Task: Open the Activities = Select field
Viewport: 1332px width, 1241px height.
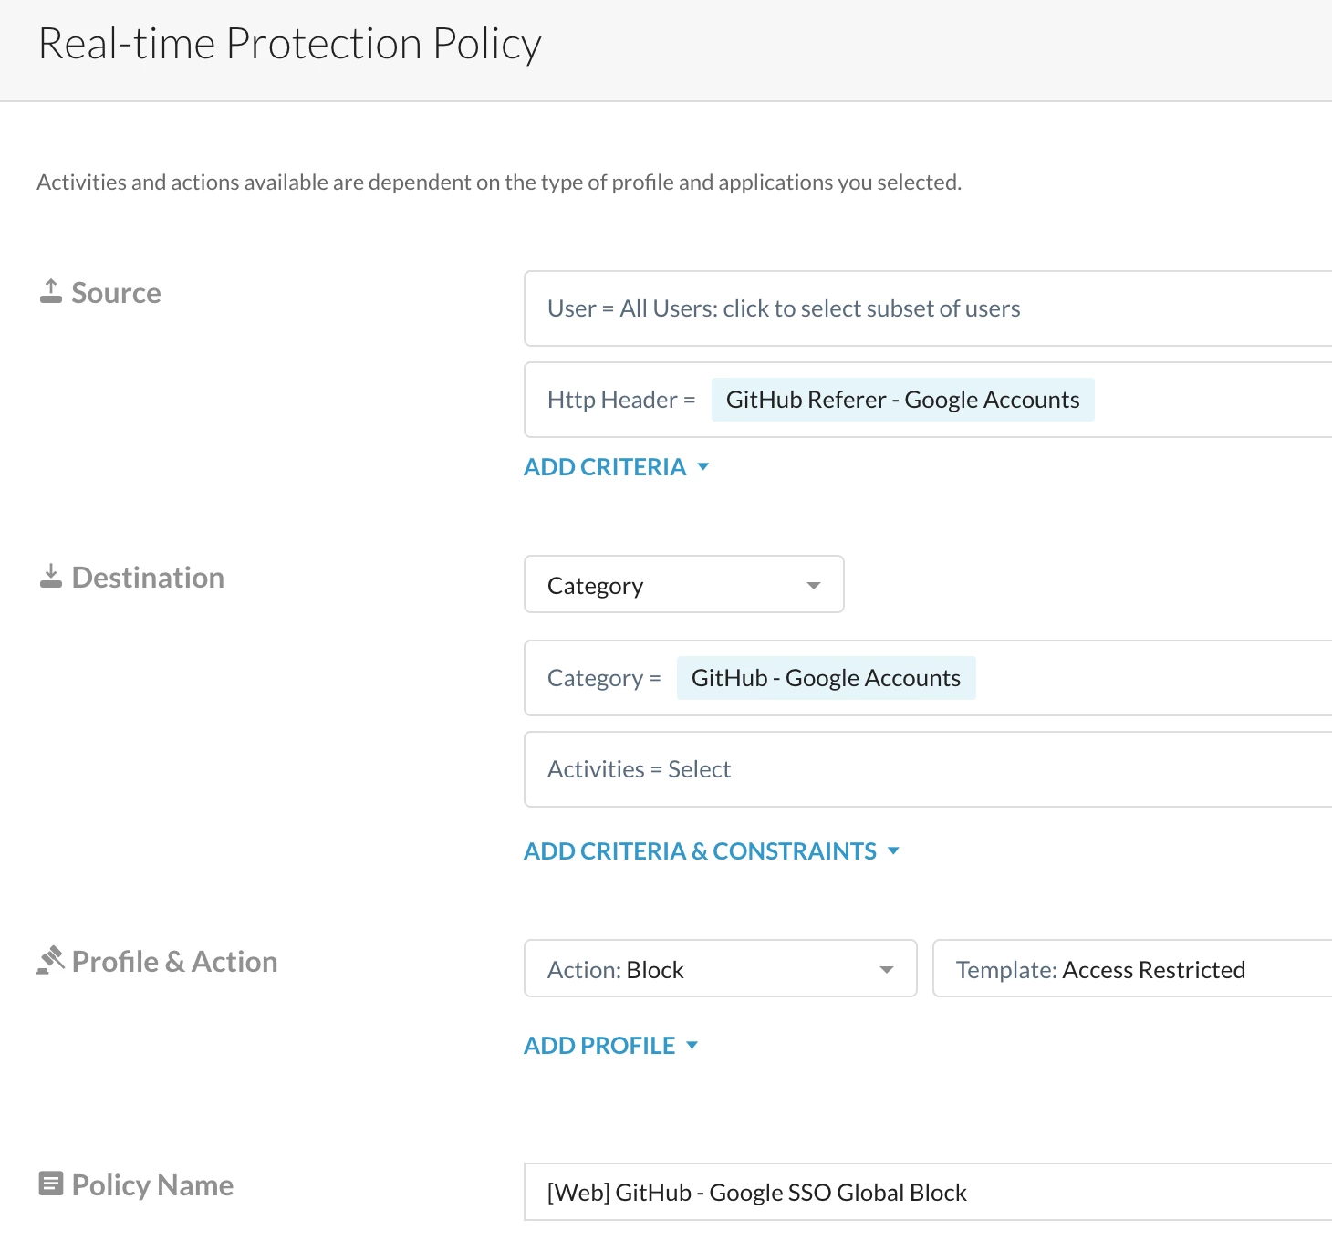Action: 928,769
